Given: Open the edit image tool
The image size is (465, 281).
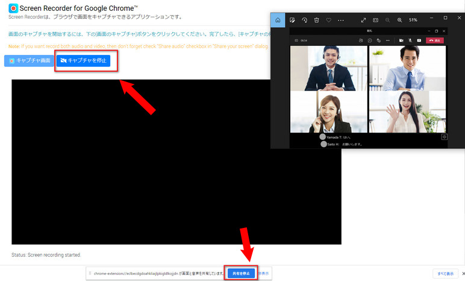Looking at the screenshot, I should (x=292, y=20).
